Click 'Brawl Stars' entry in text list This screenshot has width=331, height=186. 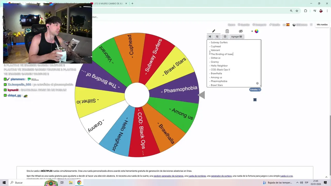pos(217,85)
